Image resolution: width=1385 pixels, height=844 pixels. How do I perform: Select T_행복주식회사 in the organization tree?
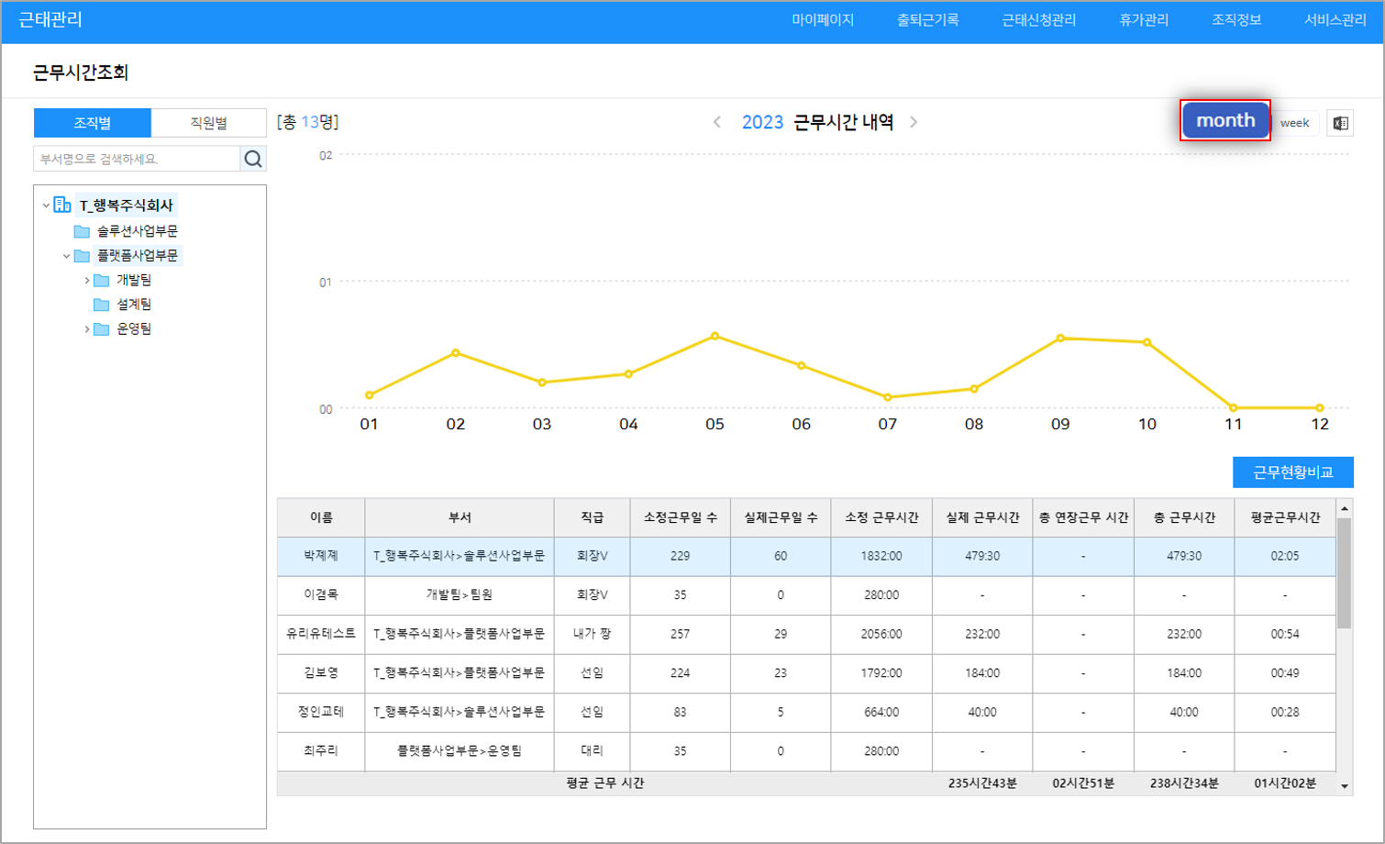pyautogui.click(x=126, y=205)
